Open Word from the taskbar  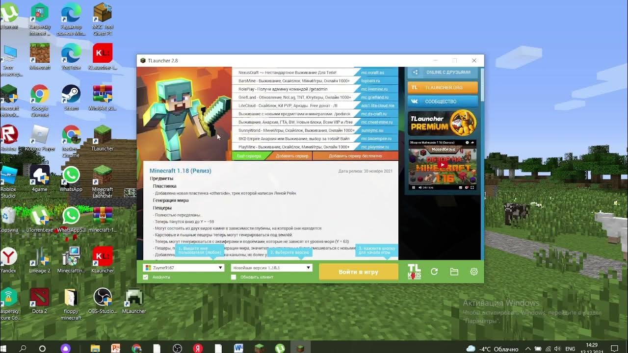pos(238,348)
